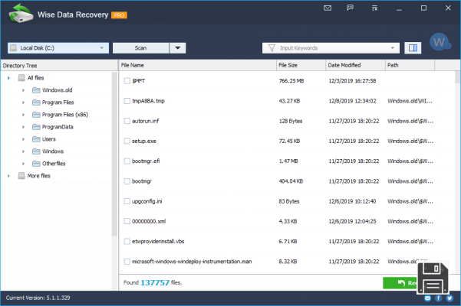The width and height of the screenshot is (461, 306).
Task: Click the Otherfiles folder icon
Action: [x=36, y=164]
